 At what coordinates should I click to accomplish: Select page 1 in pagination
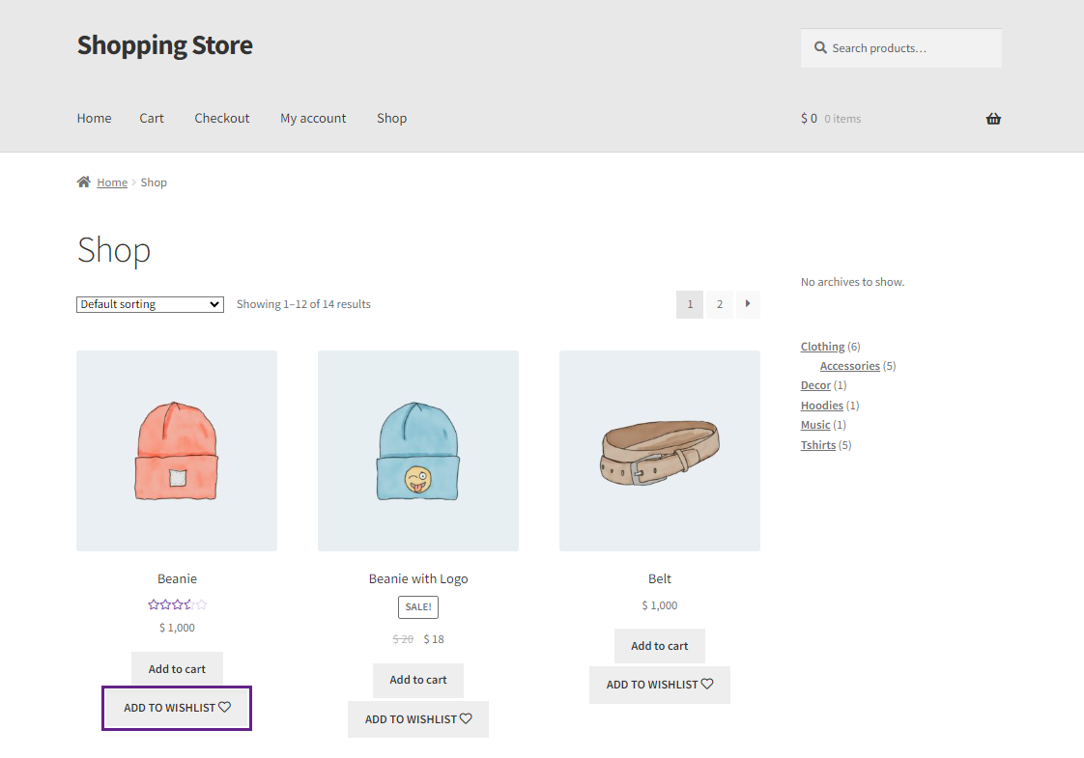690,304
